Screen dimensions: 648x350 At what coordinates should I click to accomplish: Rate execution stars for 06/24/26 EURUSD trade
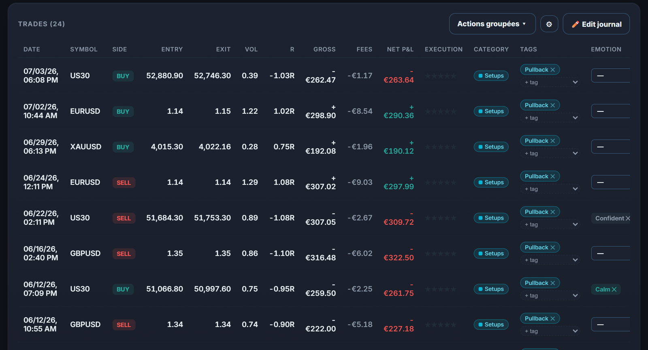tap(441, 183)
